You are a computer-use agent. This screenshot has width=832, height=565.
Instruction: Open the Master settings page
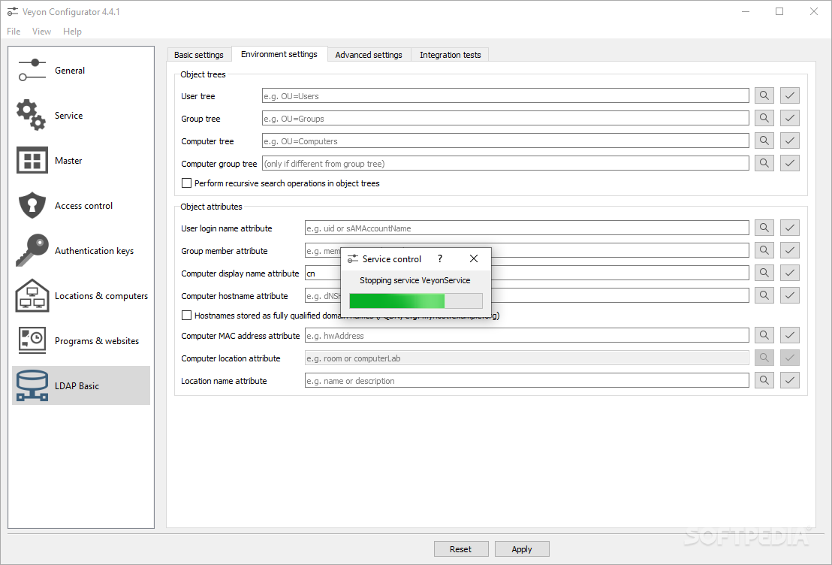pyautogui.click(x=80, y=160)
